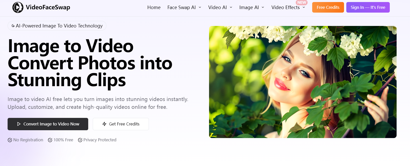Click the Get Free Credits button

pyautogui.click(x=121, y=124)
